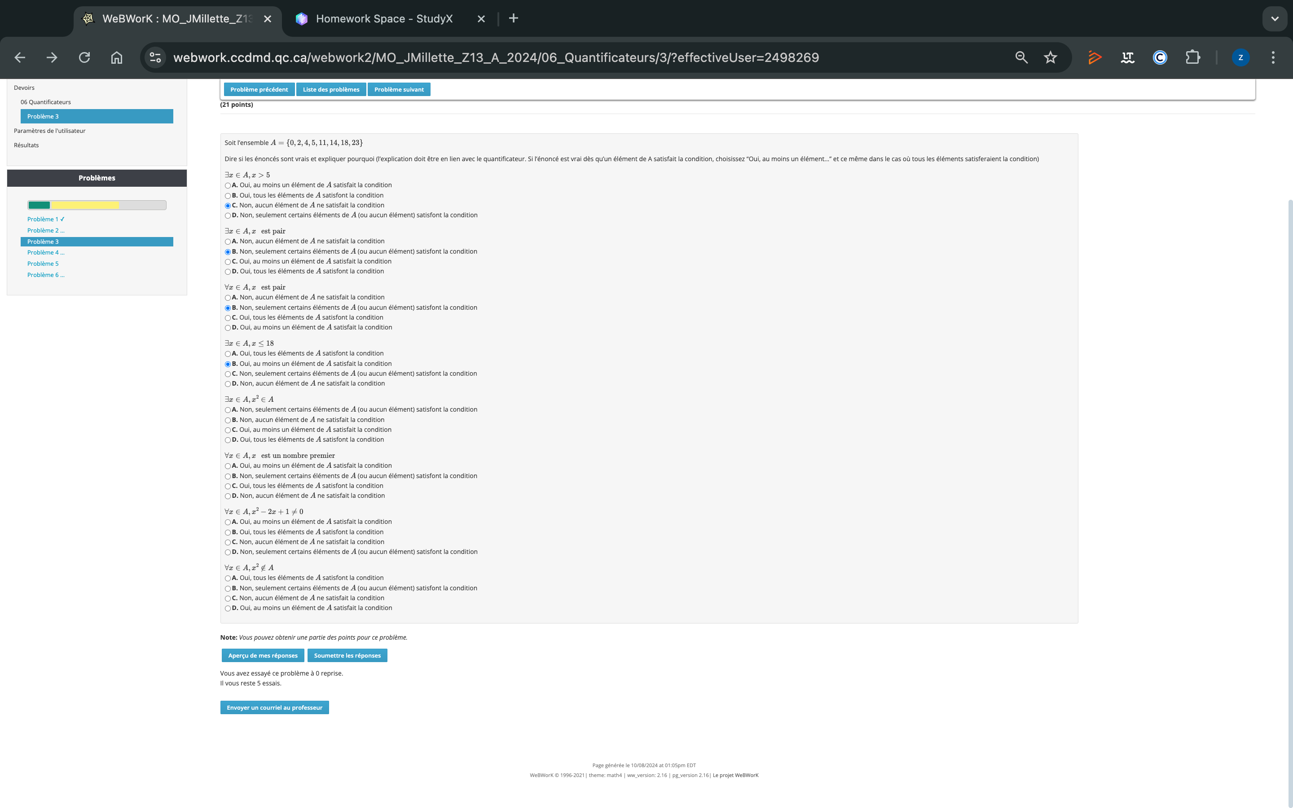
Task: Select option D for x²−2x+1≠0
Action: point(228,552)
